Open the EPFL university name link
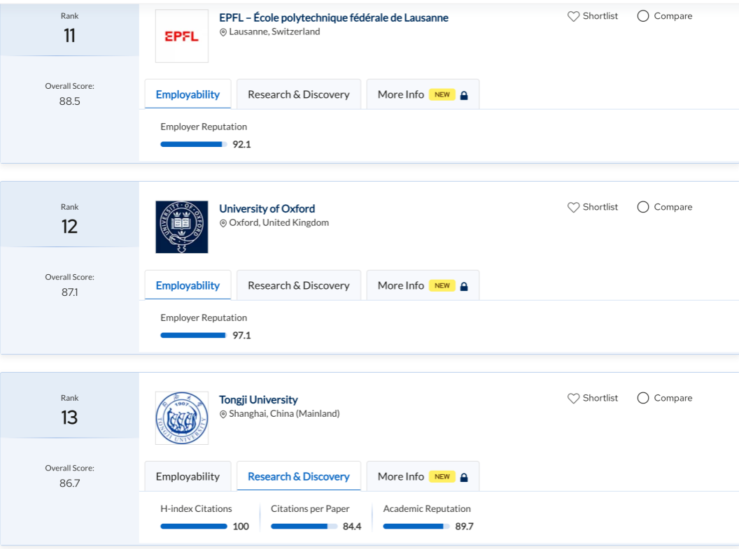739x549 pixels. tap(333, 17)
